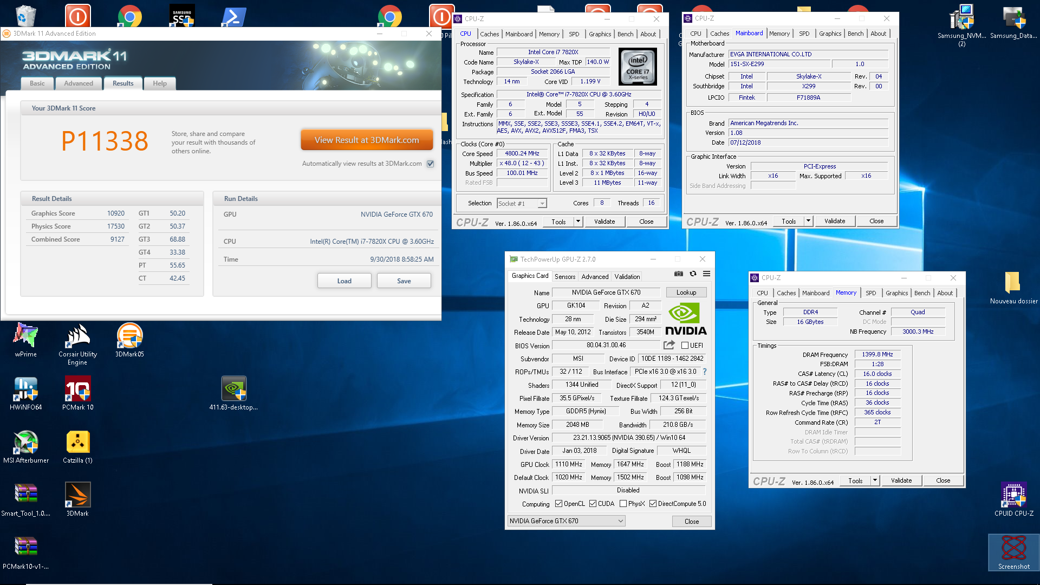Open Smart_Tool_1.0 archive icon

click(25, 499)
